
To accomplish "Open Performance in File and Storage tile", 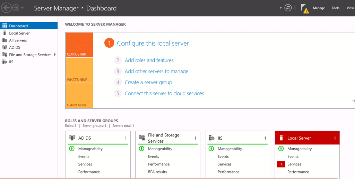I will (159, 164).
